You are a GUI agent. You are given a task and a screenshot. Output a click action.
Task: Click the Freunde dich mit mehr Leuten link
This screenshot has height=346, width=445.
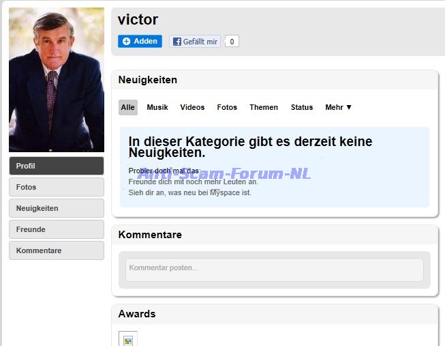tap(193, 182)
